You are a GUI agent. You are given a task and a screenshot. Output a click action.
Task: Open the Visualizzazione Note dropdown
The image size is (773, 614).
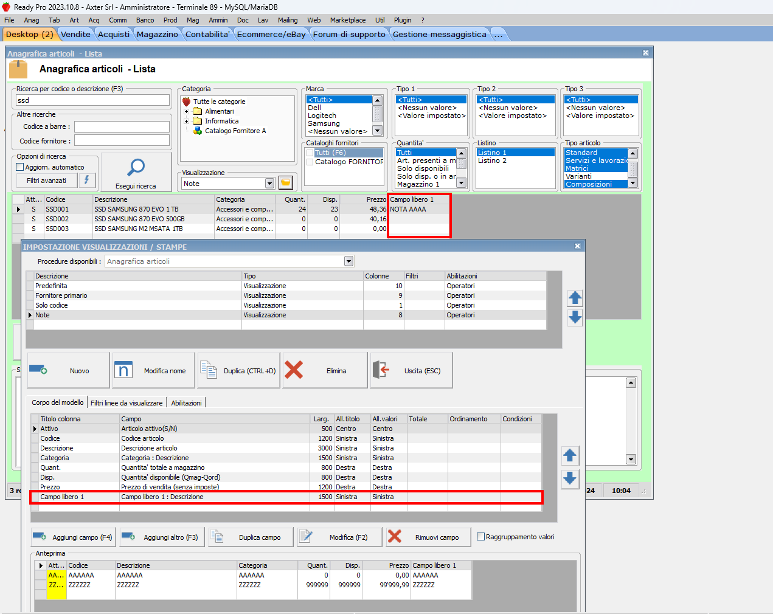270,183
